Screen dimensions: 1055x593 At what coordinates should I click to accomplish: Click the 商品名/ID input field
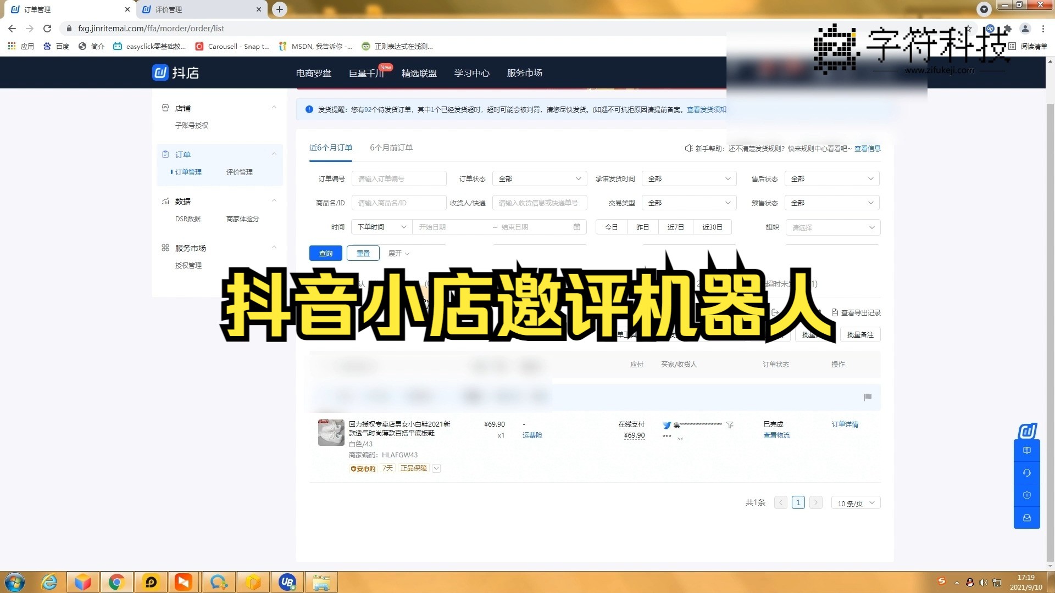399,203
